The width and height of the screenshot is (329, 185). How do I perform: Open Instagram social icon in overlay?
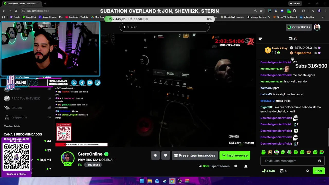[98, 82]
